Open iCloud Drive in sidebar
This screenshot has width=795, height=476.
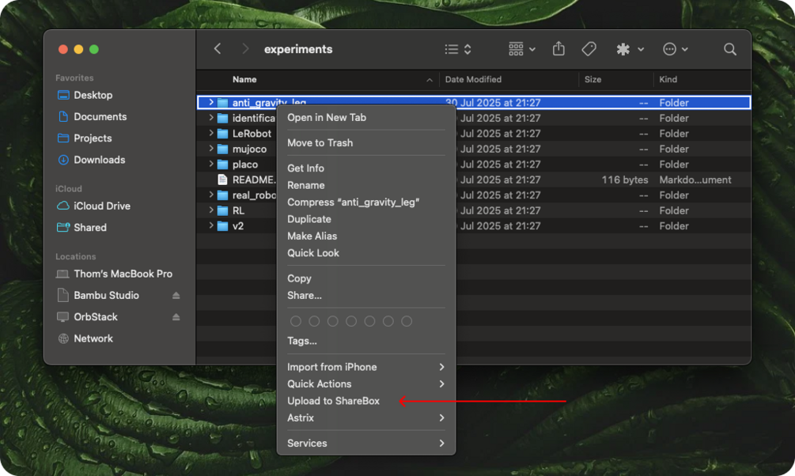(x=102, y=206)
